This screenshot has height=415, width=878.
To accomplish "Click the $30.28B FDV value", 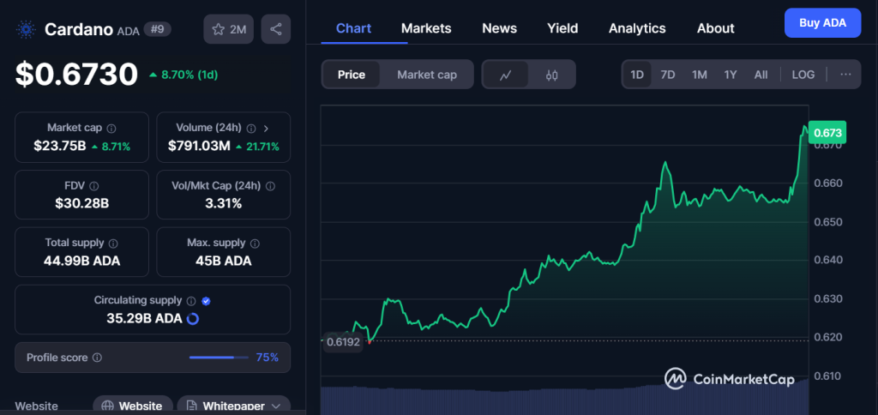I will coord(81,203).
